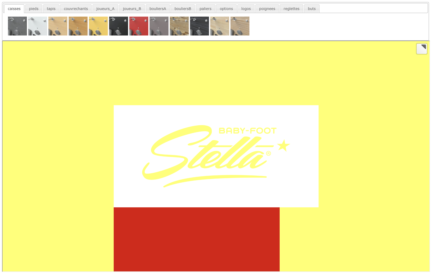This screenshot has width=431, height=275.
Task: Open the joueurs_B tab
Action: [132, 9]
